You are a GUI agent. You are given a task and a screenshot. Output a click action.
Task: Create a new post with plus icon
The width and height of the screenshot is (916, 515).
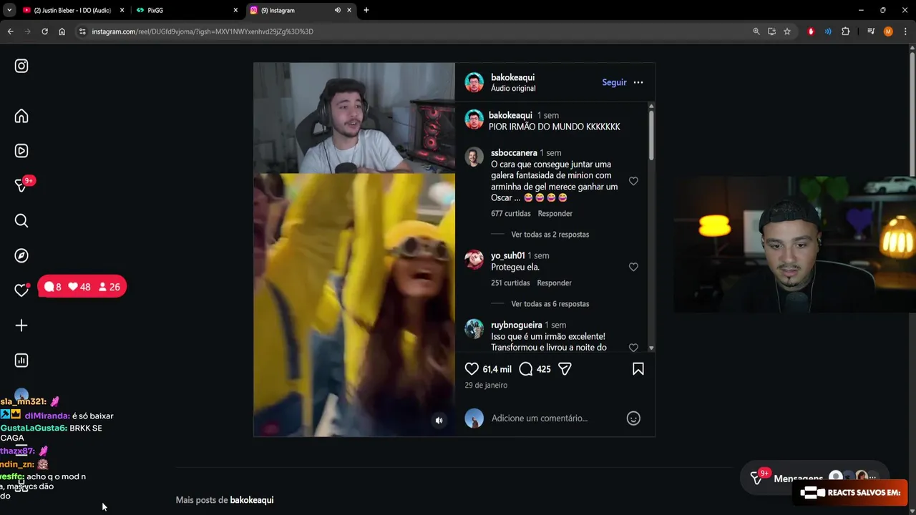coord(21,325)
